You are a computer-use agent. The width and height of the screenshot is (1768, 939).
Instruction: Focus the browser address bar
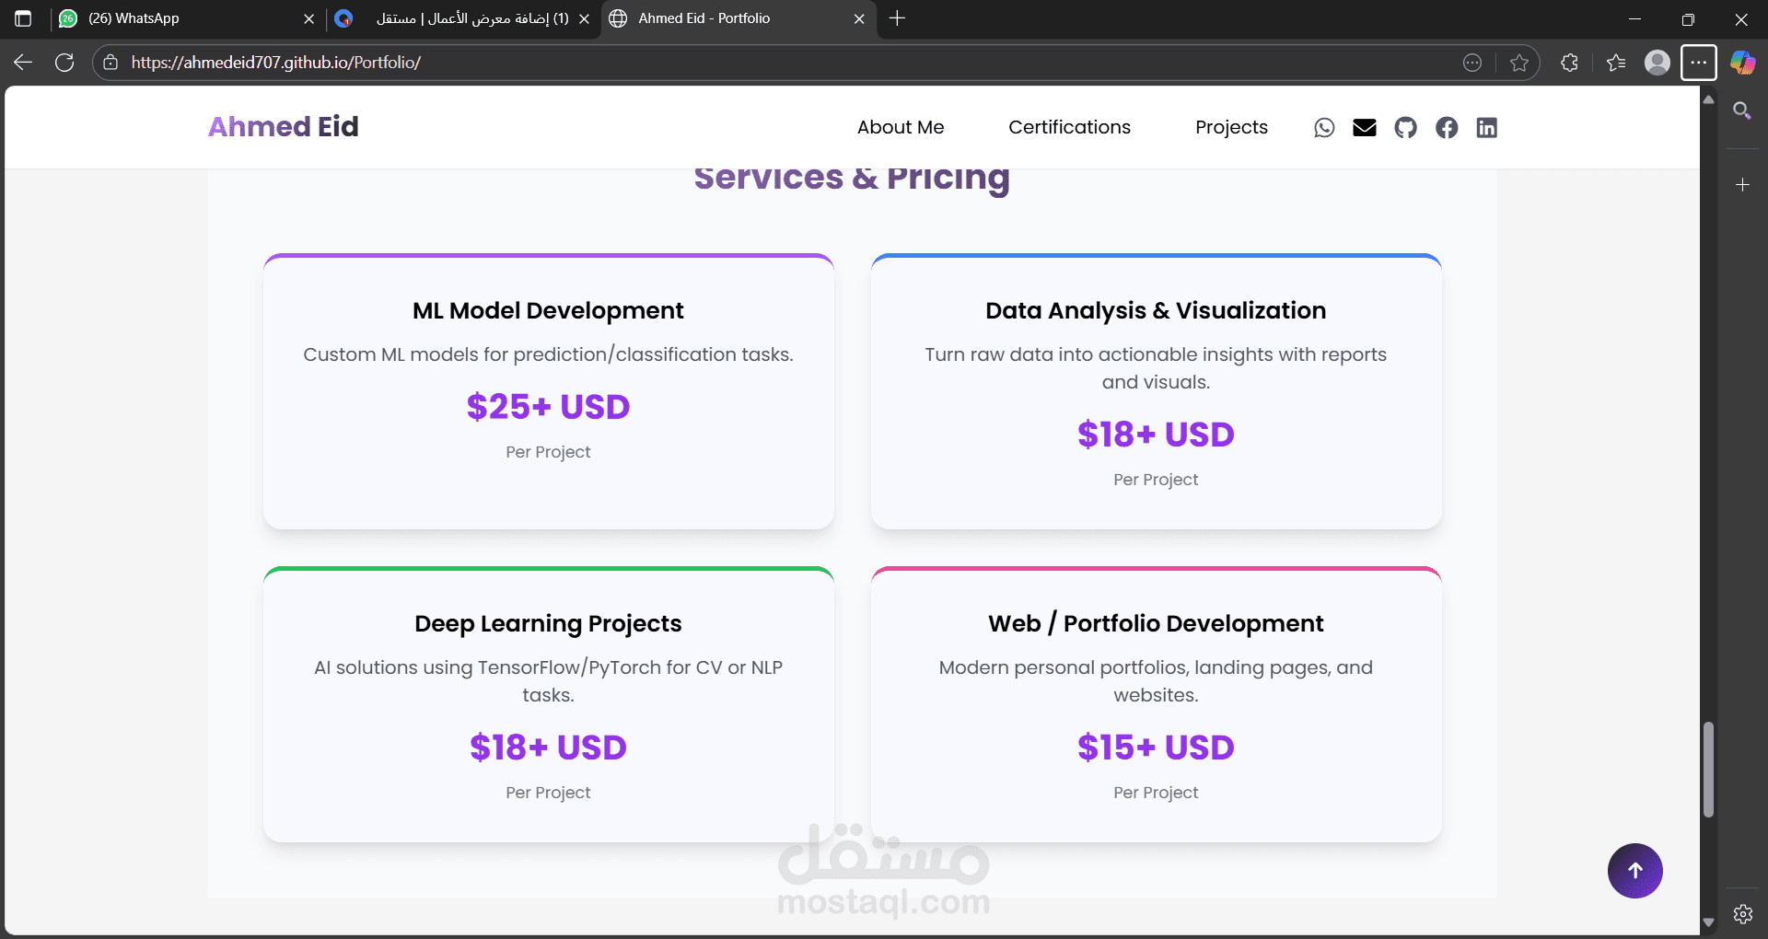[x=737, y=63]
